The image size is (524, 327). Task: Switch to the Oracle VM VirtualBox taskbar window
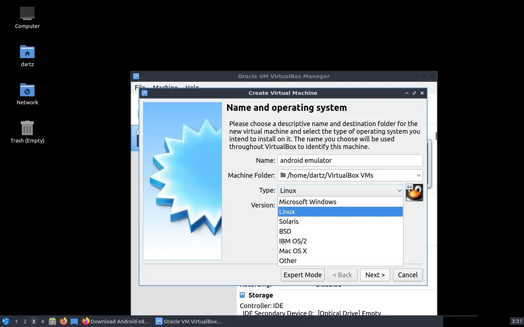189,321
